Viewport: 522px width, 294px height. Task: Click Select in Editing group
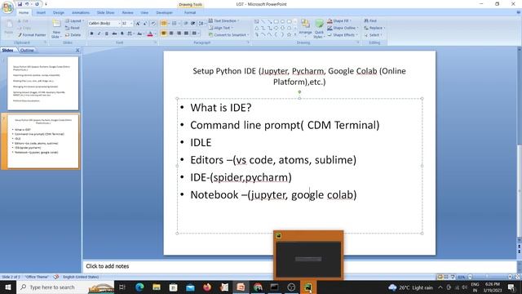click(x=374, y=35)
